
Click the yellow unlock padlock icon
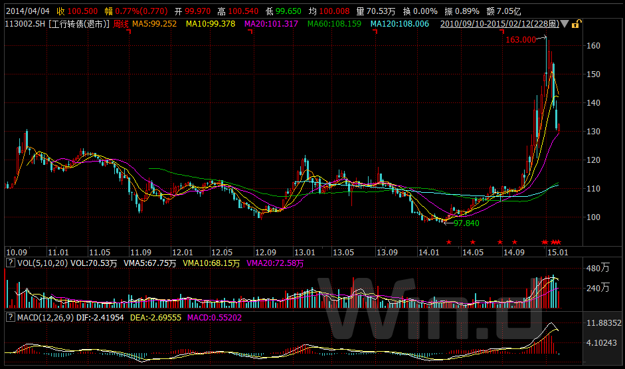click(x=576, y=24)
